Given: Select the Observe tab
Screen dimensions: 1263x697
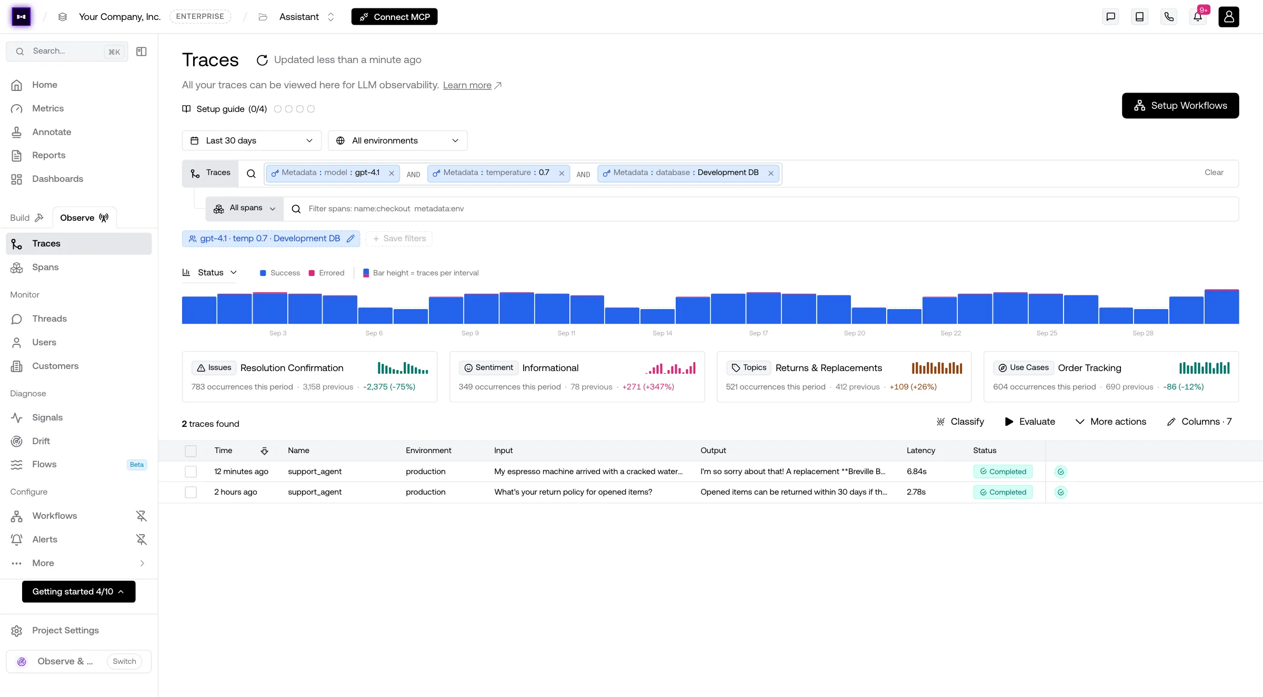Looking at the screenshot, I should 84,218.
